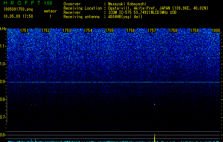Viewport: 223px width, 142px height.
Task: Click the 1755 time marker
Action: coord(109,31)
